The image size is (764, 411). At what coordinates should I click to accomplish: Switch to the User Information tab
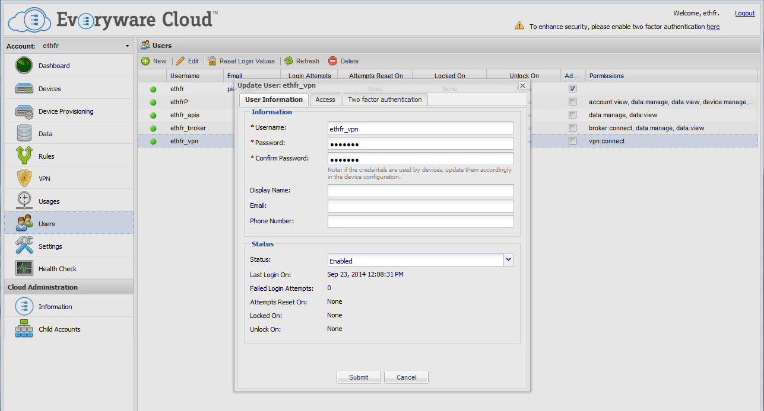[274, 99]
